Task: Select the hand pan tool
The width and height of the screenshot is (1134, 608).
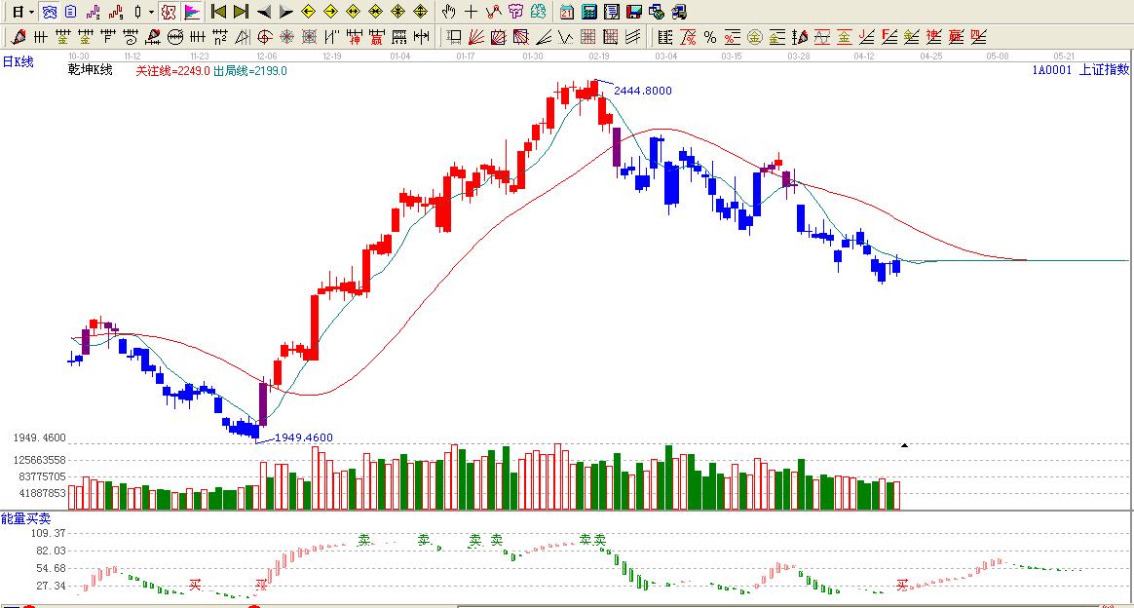Action: pos(448,12)
